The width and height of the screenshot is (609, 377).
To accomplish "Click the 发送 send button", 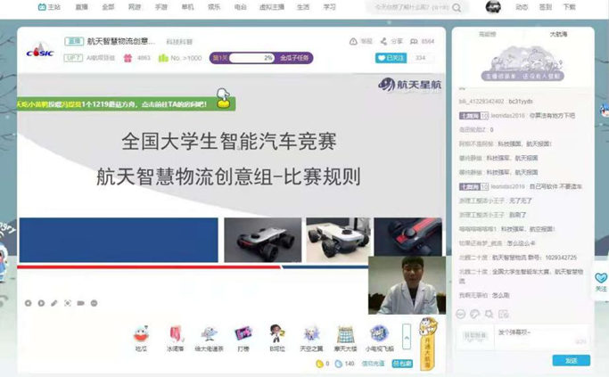I will pyautogui.click(x=572, y=361).
